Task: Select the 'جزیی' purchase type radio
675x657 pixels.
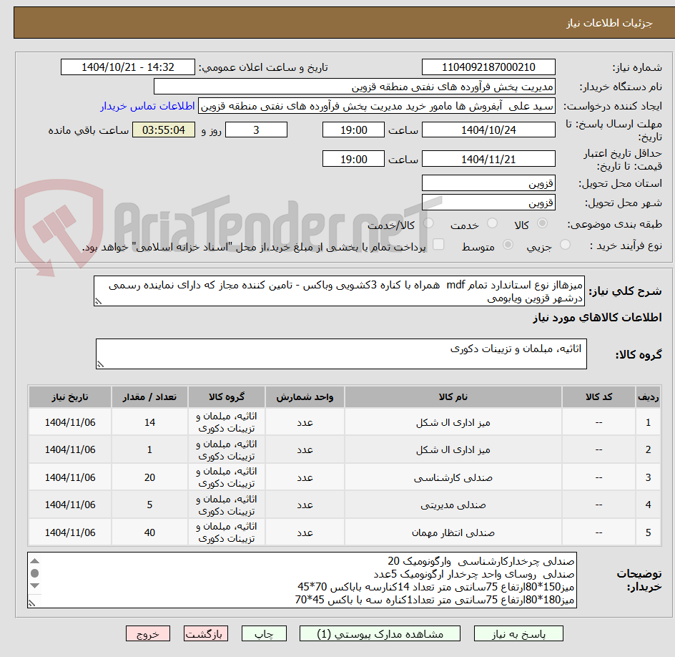Action: (565, 245)
